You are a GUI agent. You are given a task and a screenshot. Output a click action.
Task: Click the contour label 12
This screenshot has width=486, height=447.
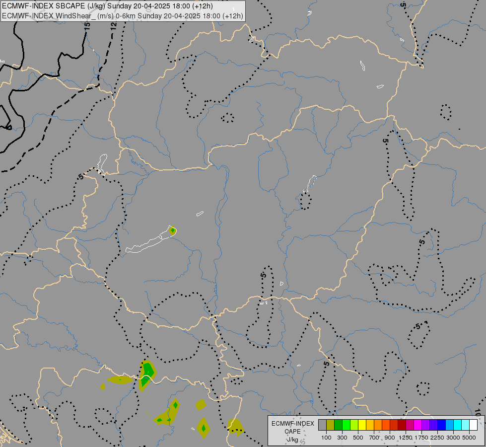114,26
